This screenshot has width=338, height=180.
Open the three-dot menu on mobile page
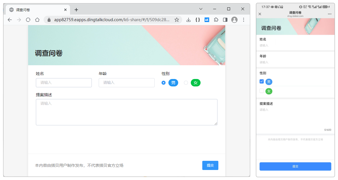pyautogui.click(x=330, y=14)
